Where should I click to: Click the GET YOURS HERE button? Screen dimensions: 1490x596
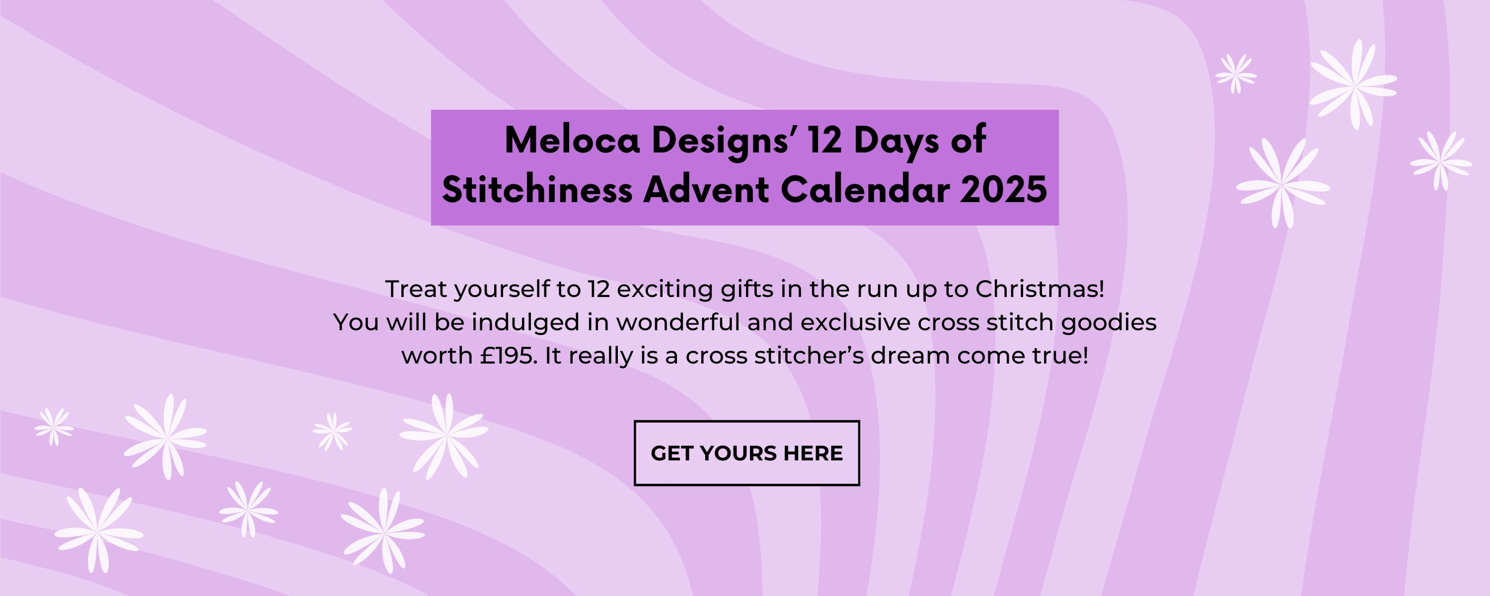746,453
